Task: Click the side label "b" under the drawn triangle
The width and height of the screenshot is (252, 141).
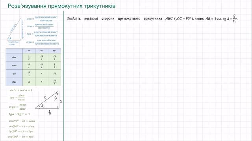Action: point(50,112)
